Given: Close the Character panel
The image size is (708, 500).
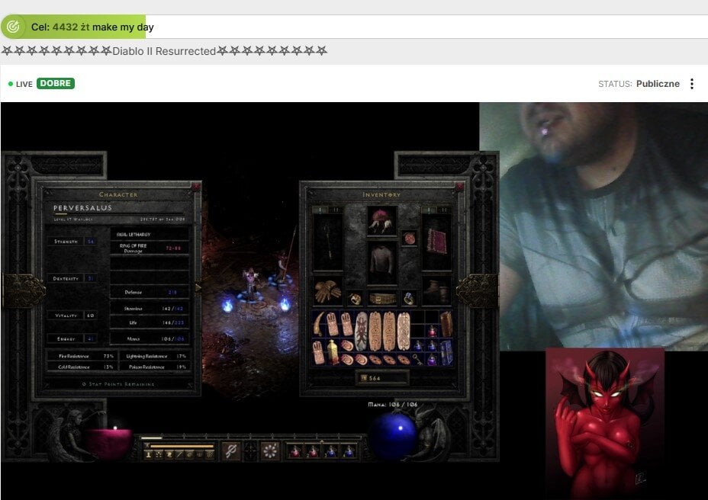Looking at the screenshot, I should 196,186.
